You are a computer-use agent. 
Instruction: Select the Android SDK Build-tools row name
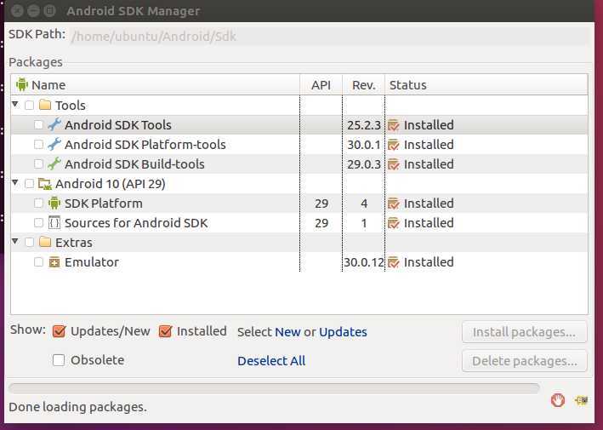click(134, 164)
